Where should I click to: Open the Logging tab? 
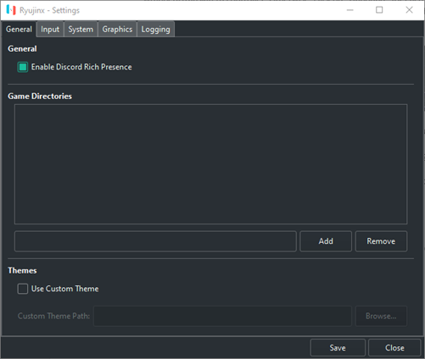tap(155, 30)
